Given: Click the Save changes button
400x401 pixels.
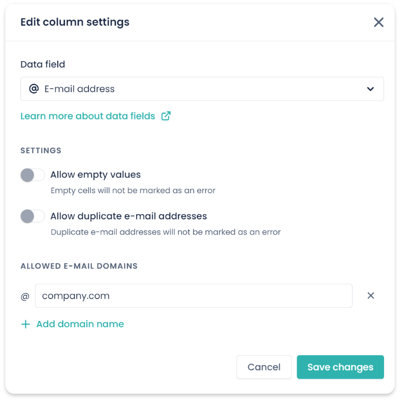Looking at the screenshot, I should (340, 367).
